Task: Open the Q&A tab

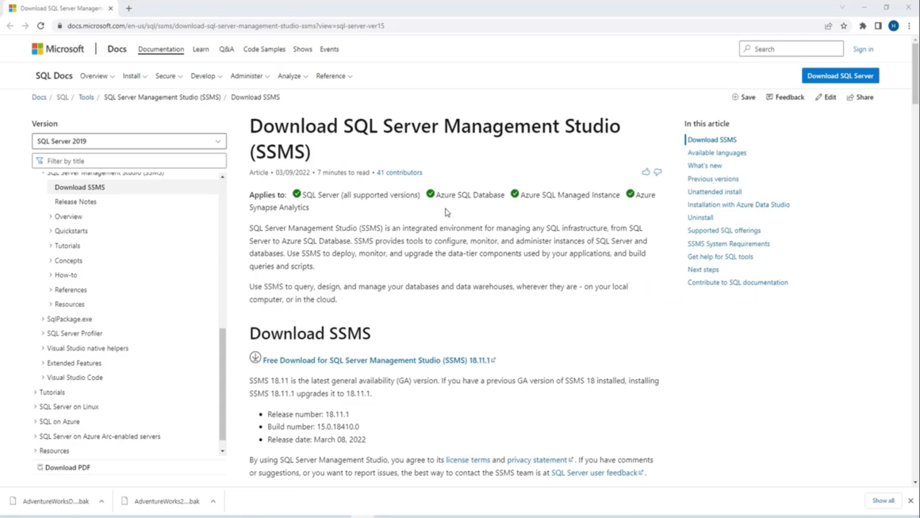Action: point(227,49)
